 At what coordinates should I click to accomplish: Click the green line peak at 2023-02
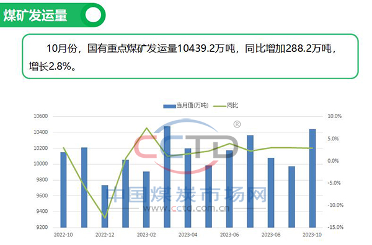pyautogui.click(x=146, y=128)
